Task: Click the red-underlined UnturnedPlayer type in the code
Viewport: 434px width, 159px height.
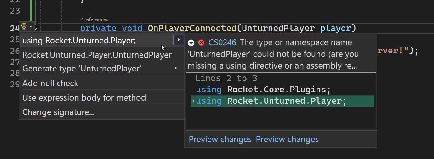Action: [x=278, y=28]
